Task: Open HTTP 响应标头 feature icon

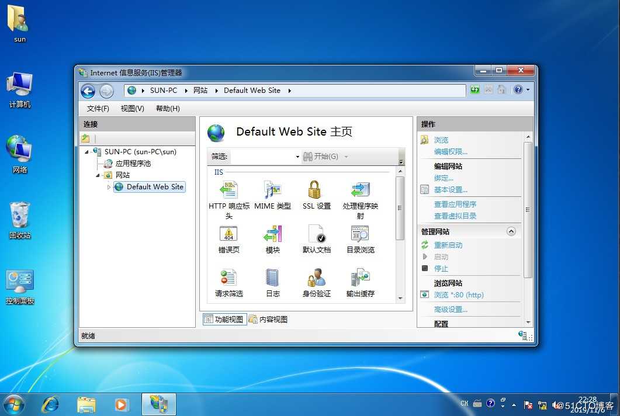Action: [229, 190]
